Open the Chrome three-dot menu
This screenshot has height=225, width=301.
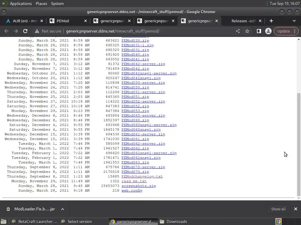click(x=295, y=31)
